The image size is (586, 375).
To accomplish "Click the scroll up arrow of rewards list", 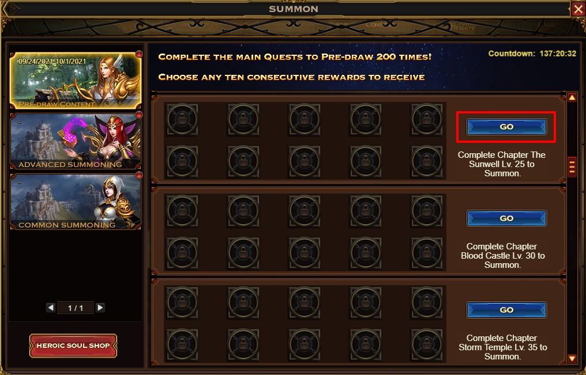I will coord(572,98).
